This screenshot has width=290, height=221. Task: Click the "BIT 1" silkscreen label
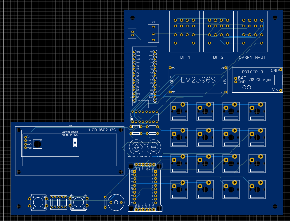[x=185, y=57]
